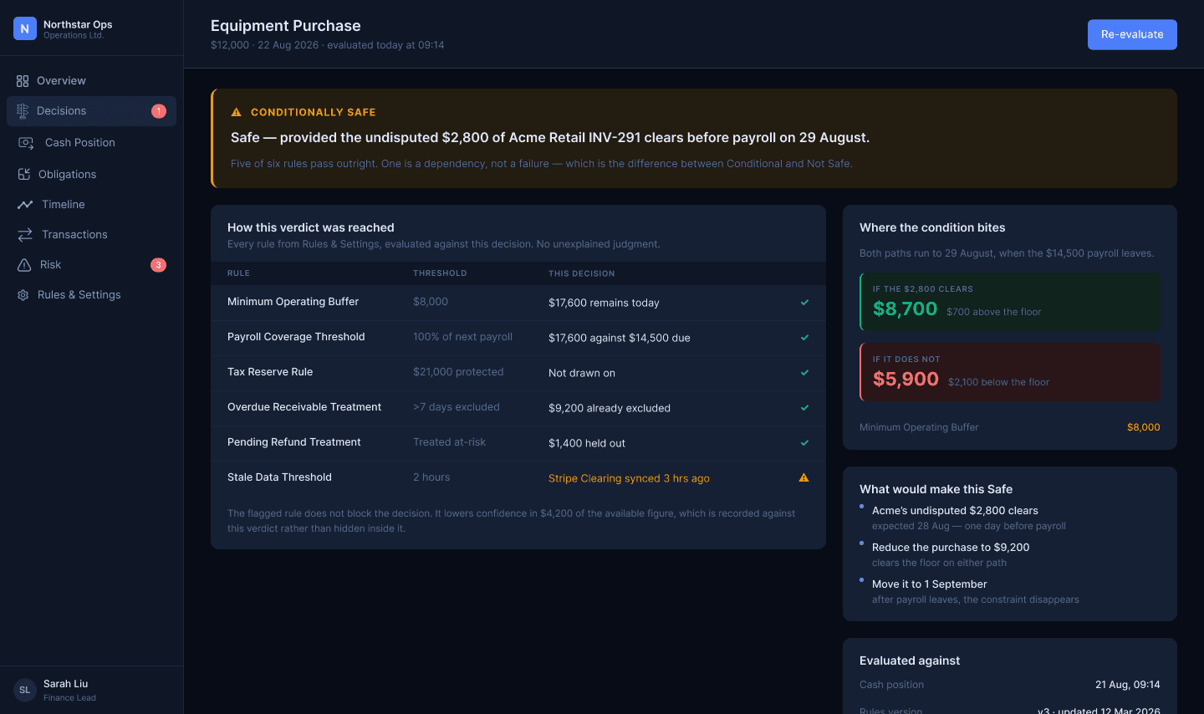Click the '$21,000 protected' threshold
Image resolution: width=1204 pixels, height=714 pixels.
pyautogui.click(x=458, y=372)
